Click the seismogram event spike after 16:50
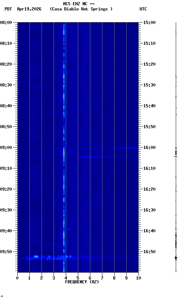The width and height of the screenshot is (191, 300). (176, 258)
